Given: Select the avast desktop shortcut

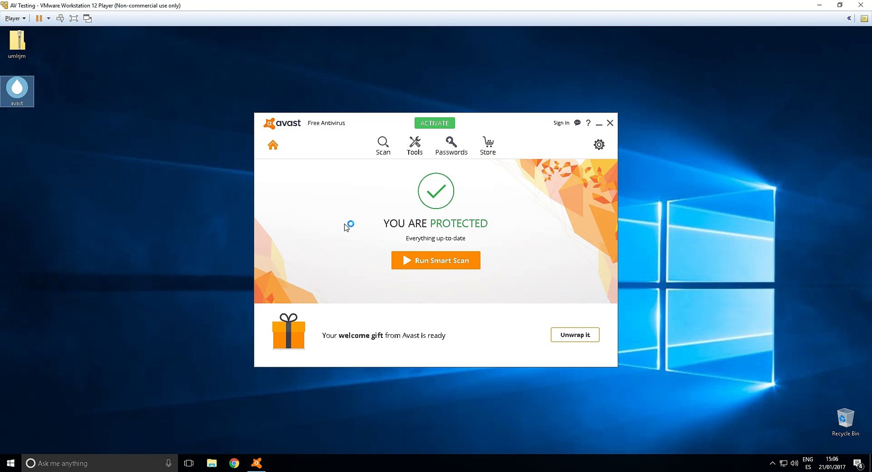Looking at the screenshot, I should [17, 91].
